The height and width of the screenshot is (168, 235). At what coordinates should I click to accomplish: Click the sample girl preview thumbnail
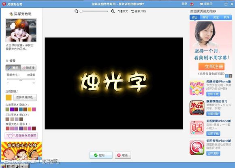point(21,30)
